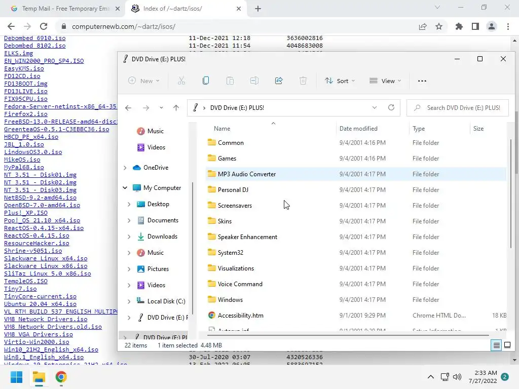Click the Paste icon in Explorer toolbar
Image resolution: width=519 pixels, height=389 pixels.
pos(230,81)
